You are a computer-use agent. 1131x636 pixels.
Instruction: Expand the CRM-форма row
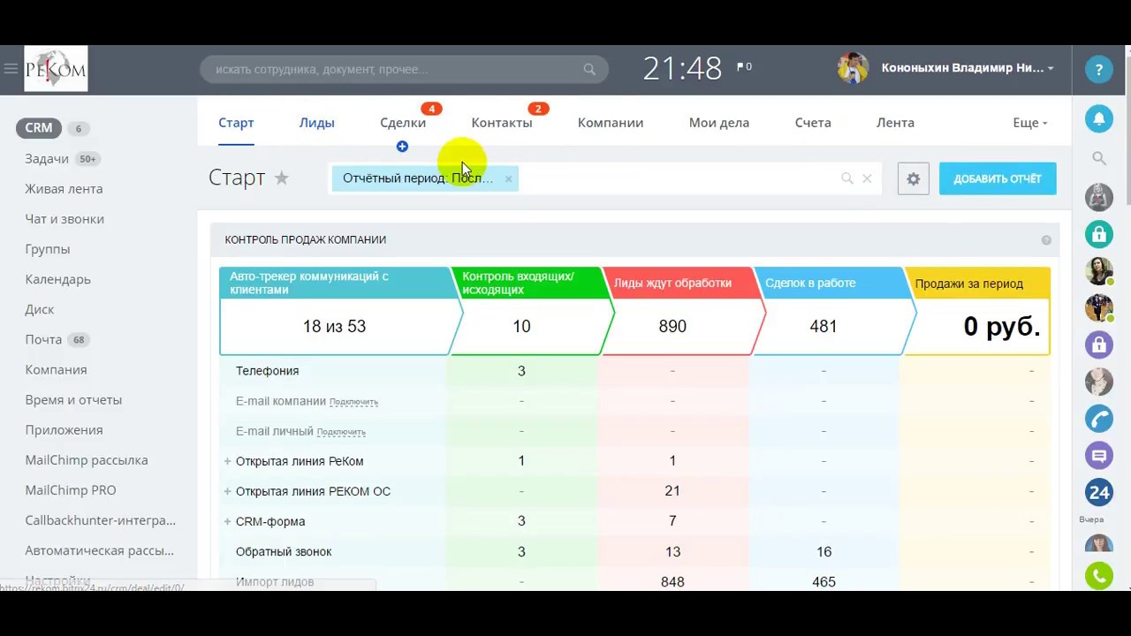click(x=227, y=521)
